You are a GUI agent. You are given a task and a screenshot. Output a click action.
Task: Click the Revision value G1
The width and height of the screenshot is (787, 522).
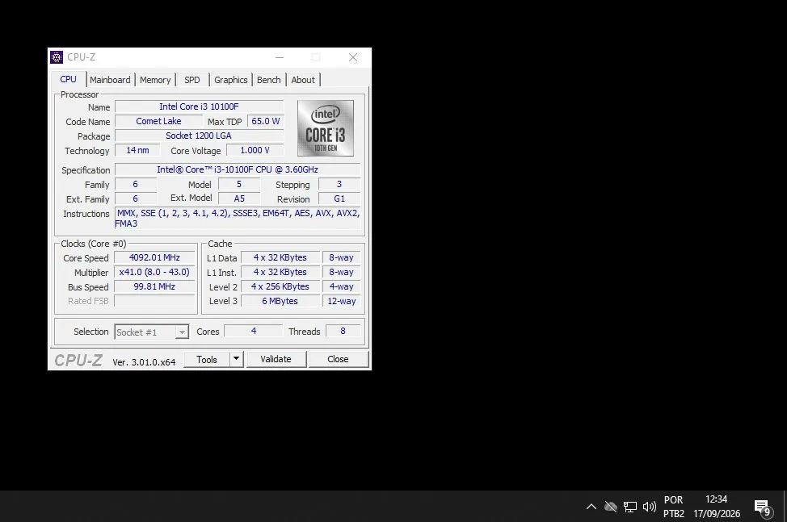pos(339,198)
